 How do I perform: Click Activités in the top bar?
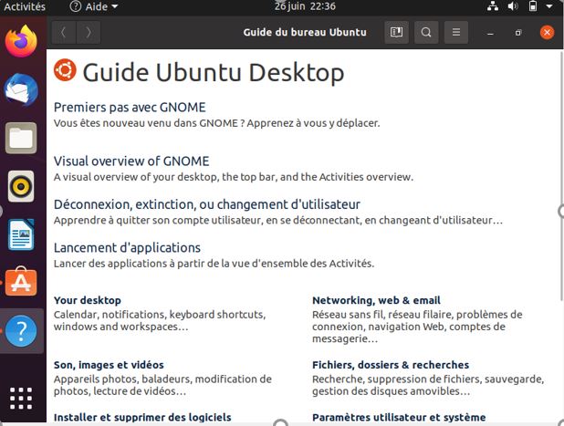pyautogui.click(x=24, y=6)
